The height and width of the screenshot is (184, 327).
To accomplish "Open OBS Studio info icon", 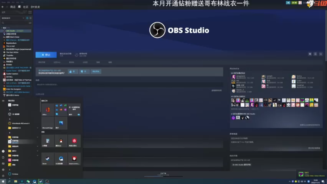I will [315, 54].
